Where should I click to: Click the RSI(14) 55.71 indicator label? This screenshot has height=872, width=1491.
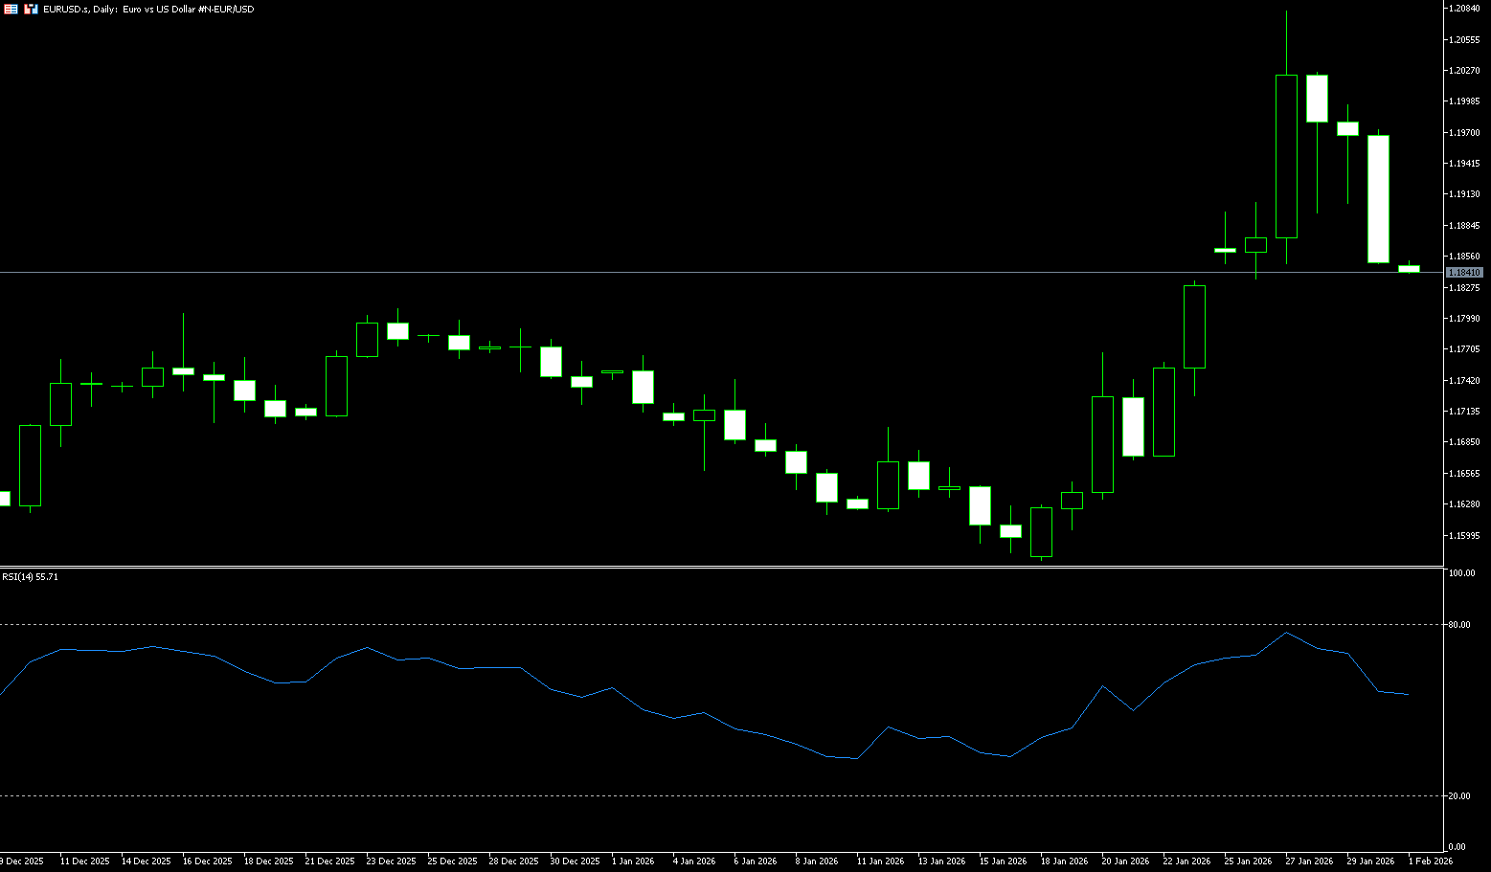coord(30,577)
